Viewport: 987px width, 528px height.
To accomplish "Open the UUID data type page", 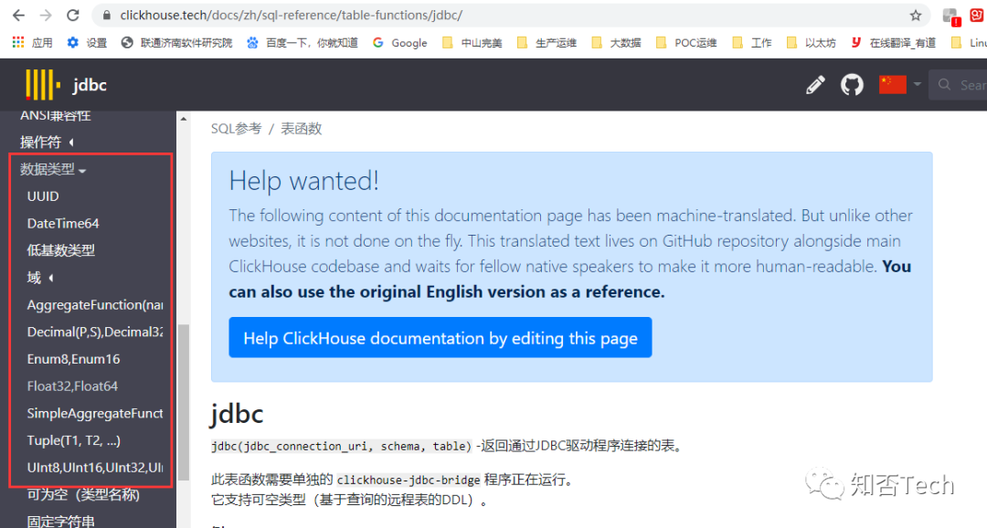I will pyautogui.click(x=43, y=196).
